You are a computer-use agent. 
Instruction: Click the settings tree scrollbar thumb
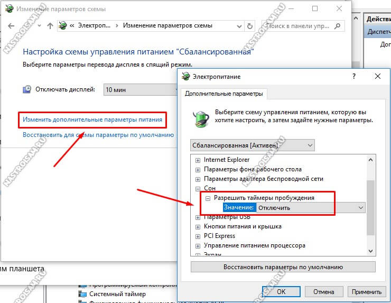tap(371, 208)
